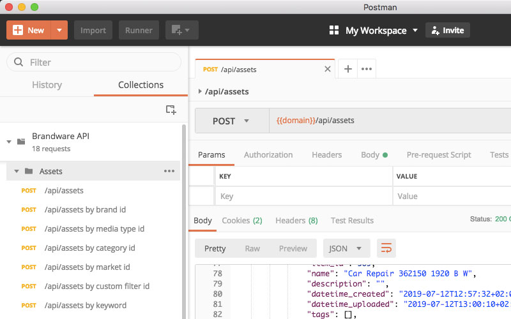This screenshot has height=319, width=511.
Task: Toggle the wrap lines icon
Action: pyautogui.click(x=386, y=248)
